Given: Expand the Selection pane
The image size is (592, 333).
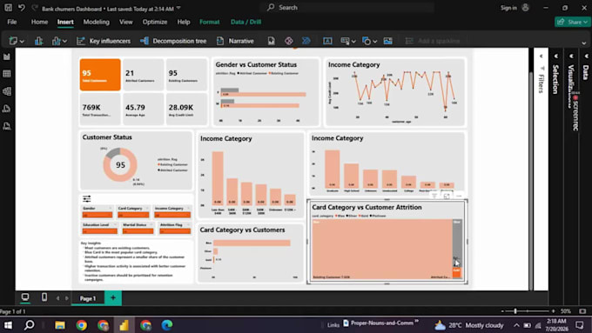Looking at the screenshot, I should 556,57.
